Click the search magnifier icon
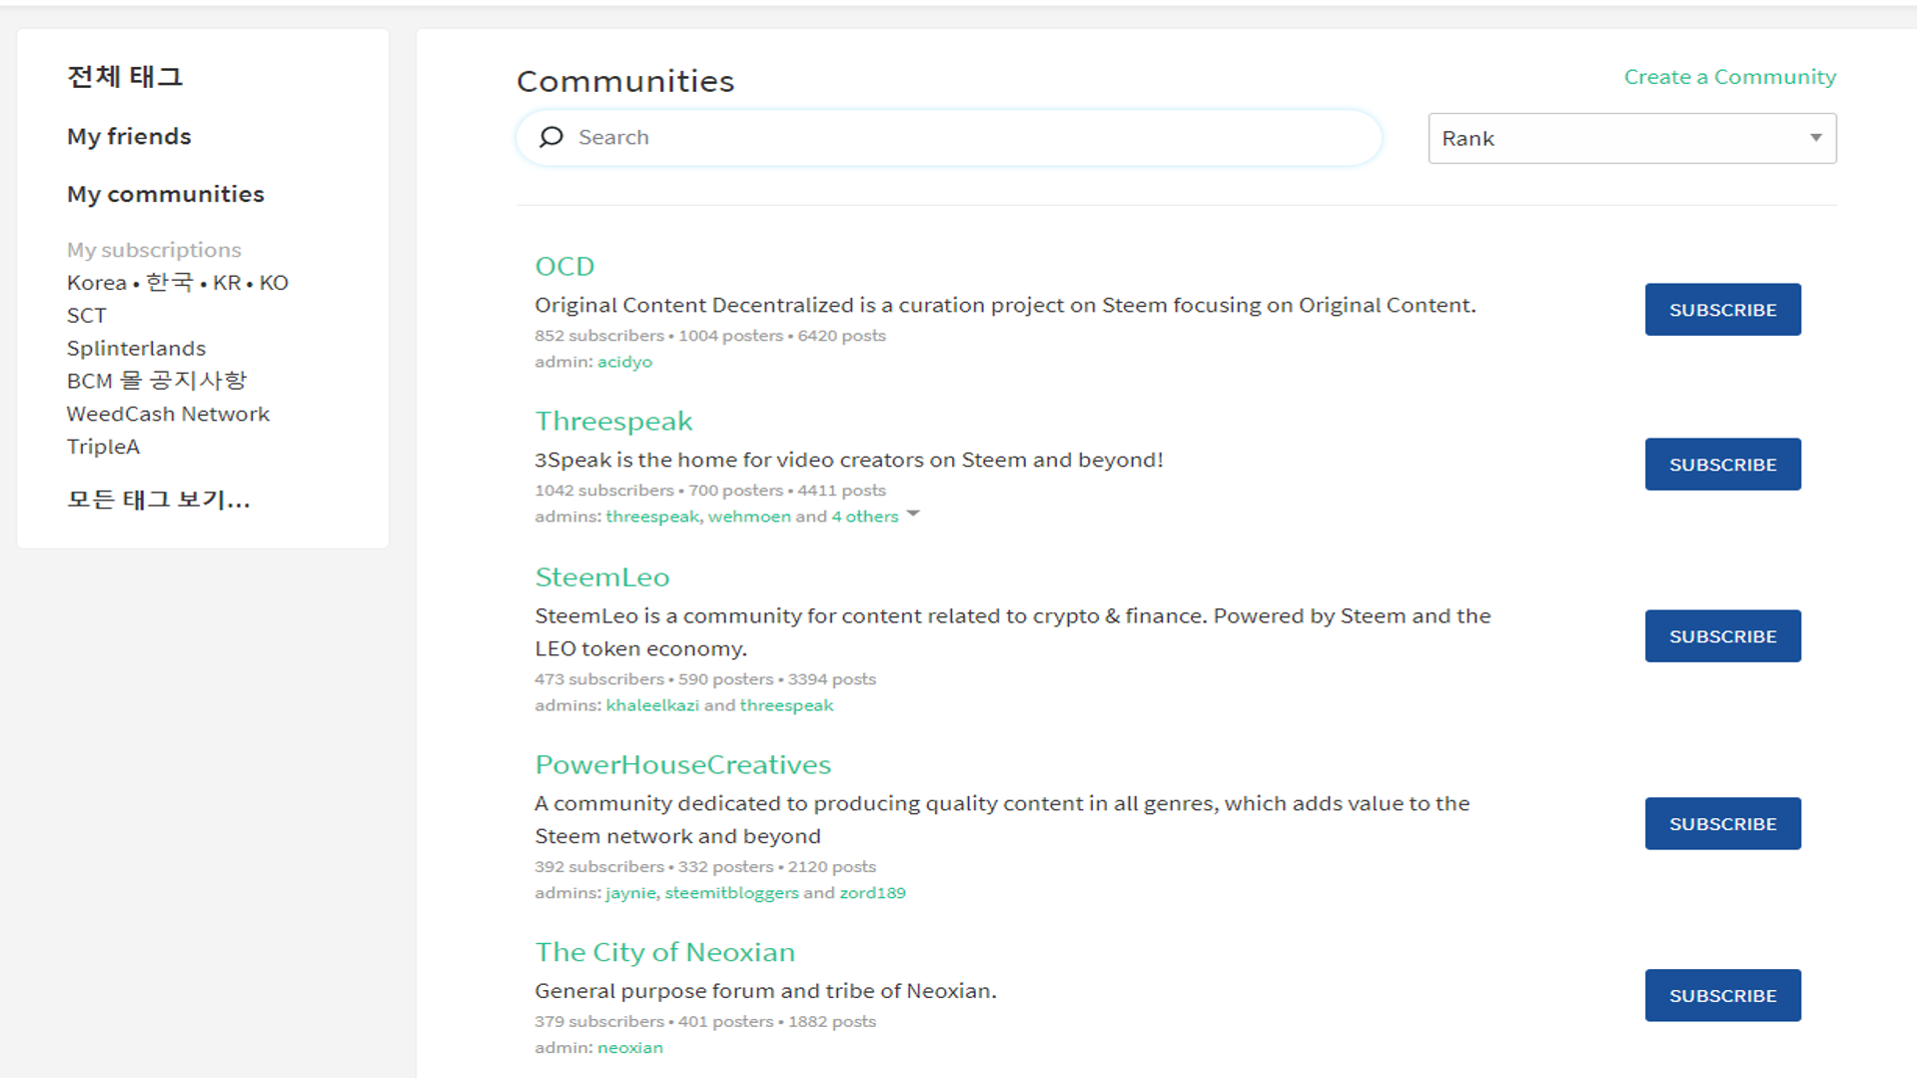1917x1078 pixels. (551, 137)
